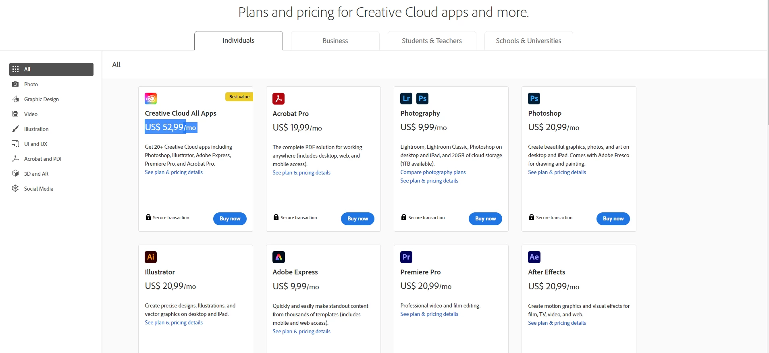Click the Adobe Express app icon

[x=279, y=257]
